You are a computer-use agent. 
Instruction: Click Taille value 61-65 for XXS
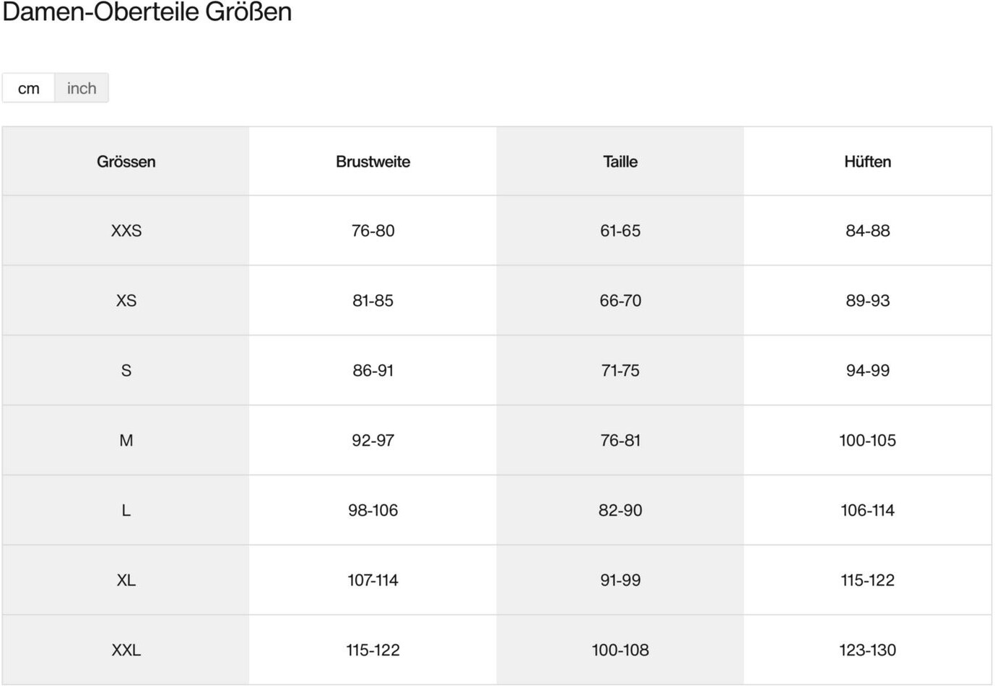coord(620,231)
